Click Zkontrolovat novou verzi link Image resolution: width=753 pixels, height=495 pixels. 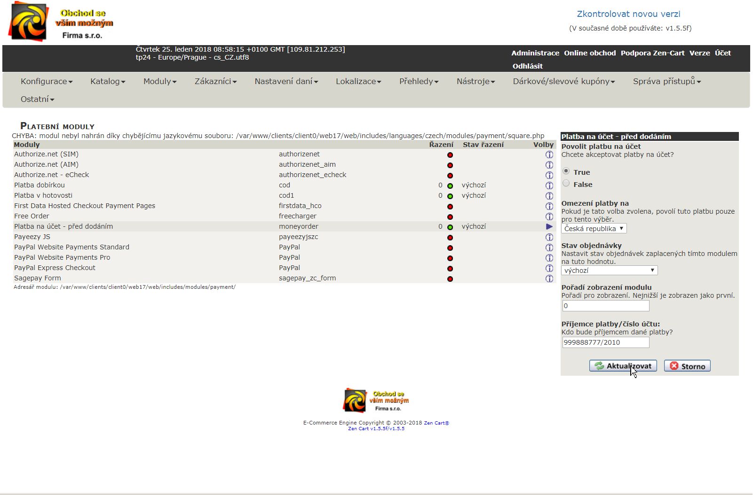628,14
